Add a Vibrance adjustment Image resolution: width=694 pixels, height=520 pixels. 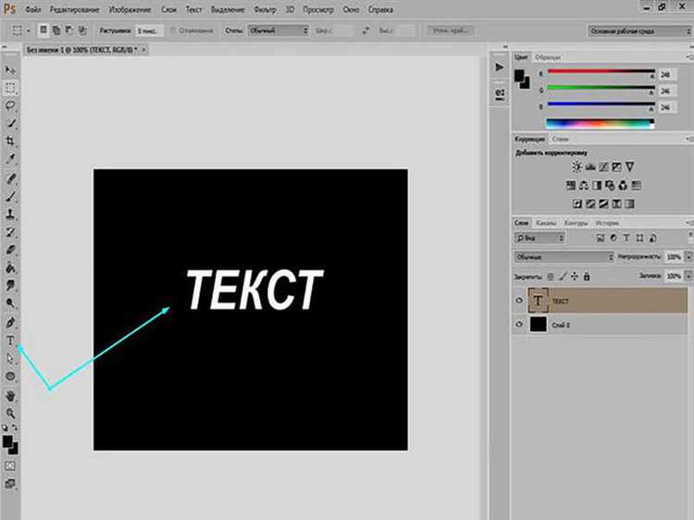tap(629, 167)
